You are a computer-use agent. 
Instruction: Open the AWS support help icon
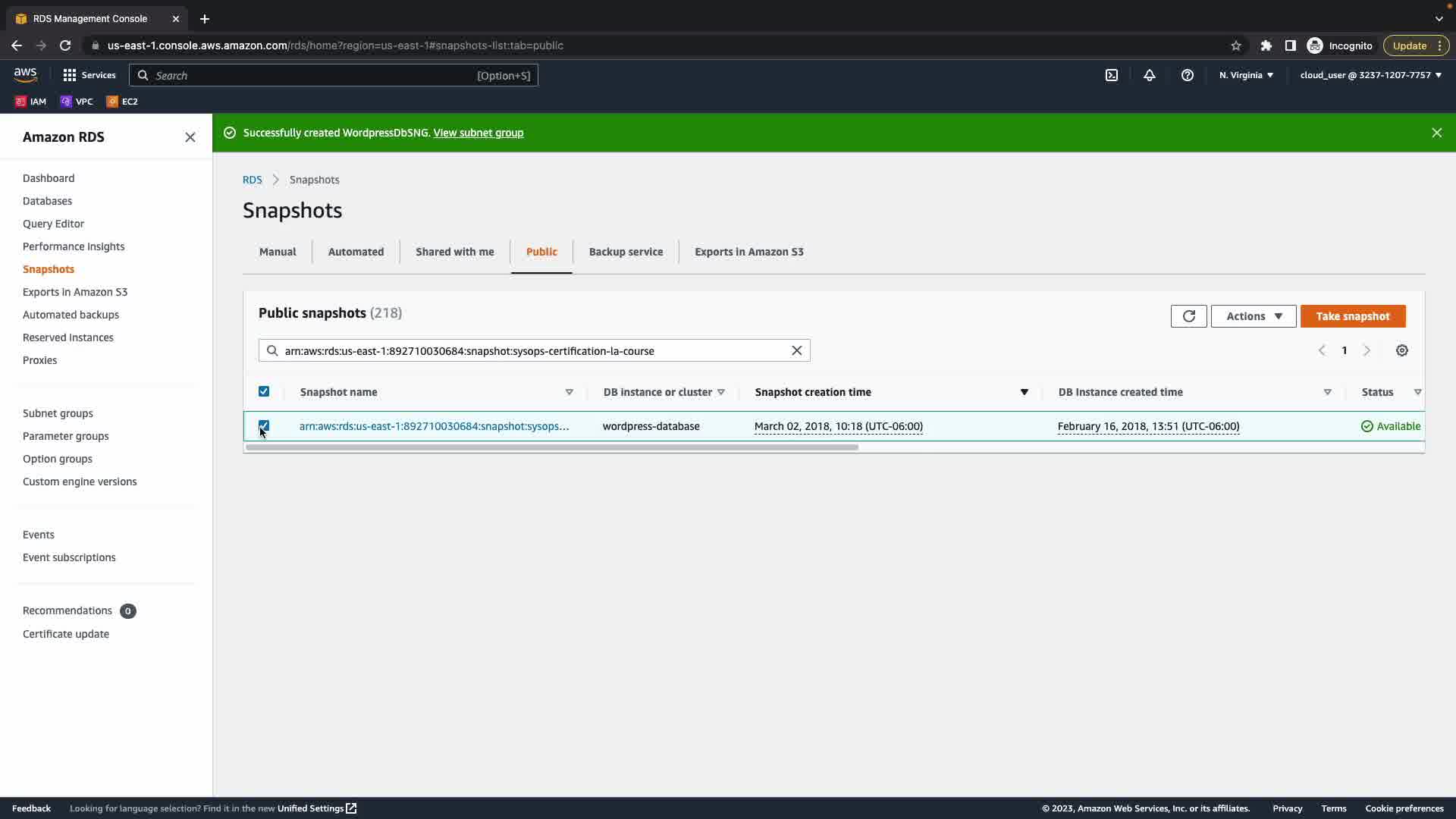pyautogui.click(x=1187, y=75)
